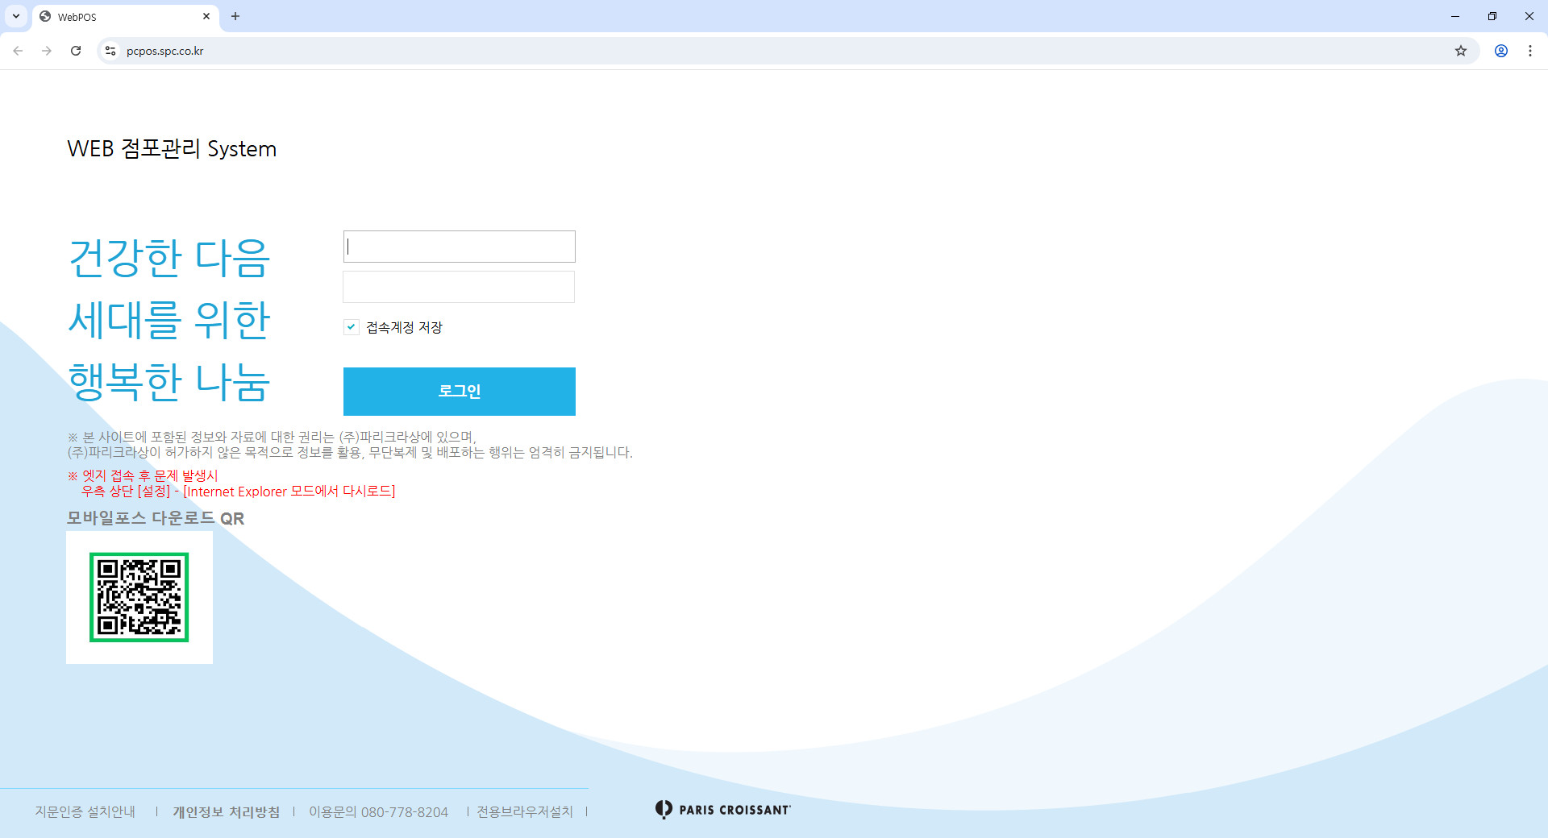The height and width of the screenshot is (838, 1548).
Task: Open a new tab with plus button
Action: point(235,16)
